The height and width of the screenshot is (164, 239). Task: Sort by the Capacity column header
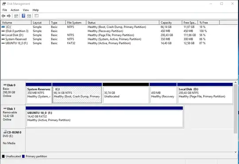(x=170, y=23)
